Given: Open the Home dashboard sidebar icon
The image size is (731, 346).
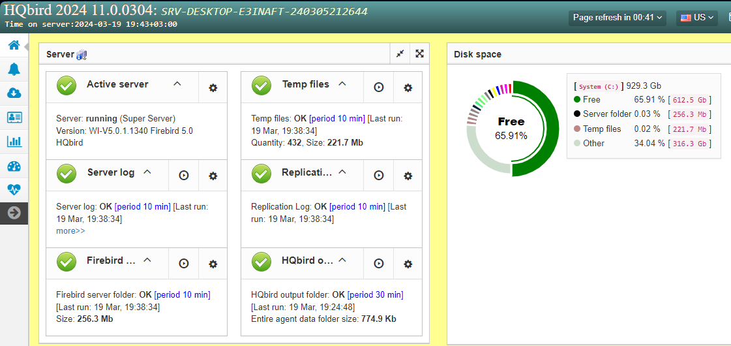Looking at the screenshot, I should [x=14, y=45].
